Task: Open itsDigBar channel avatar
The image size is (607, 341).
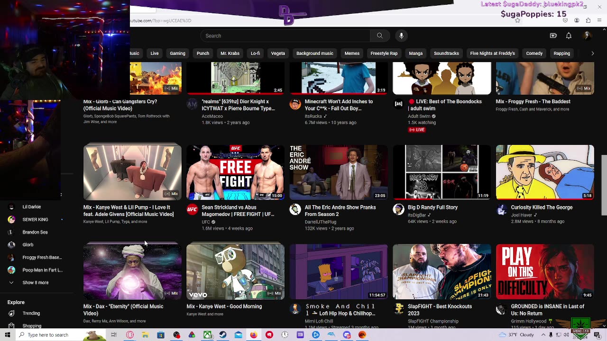Action: [x=398, y=210]
